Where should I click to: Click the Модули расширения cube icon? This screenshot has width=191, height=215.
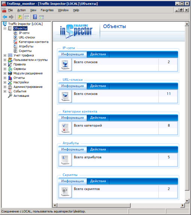(x=10, y=73)
